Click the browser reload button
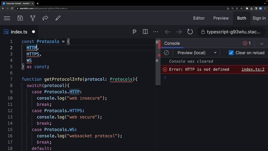268x151 pixels. [x=12, y=8]
